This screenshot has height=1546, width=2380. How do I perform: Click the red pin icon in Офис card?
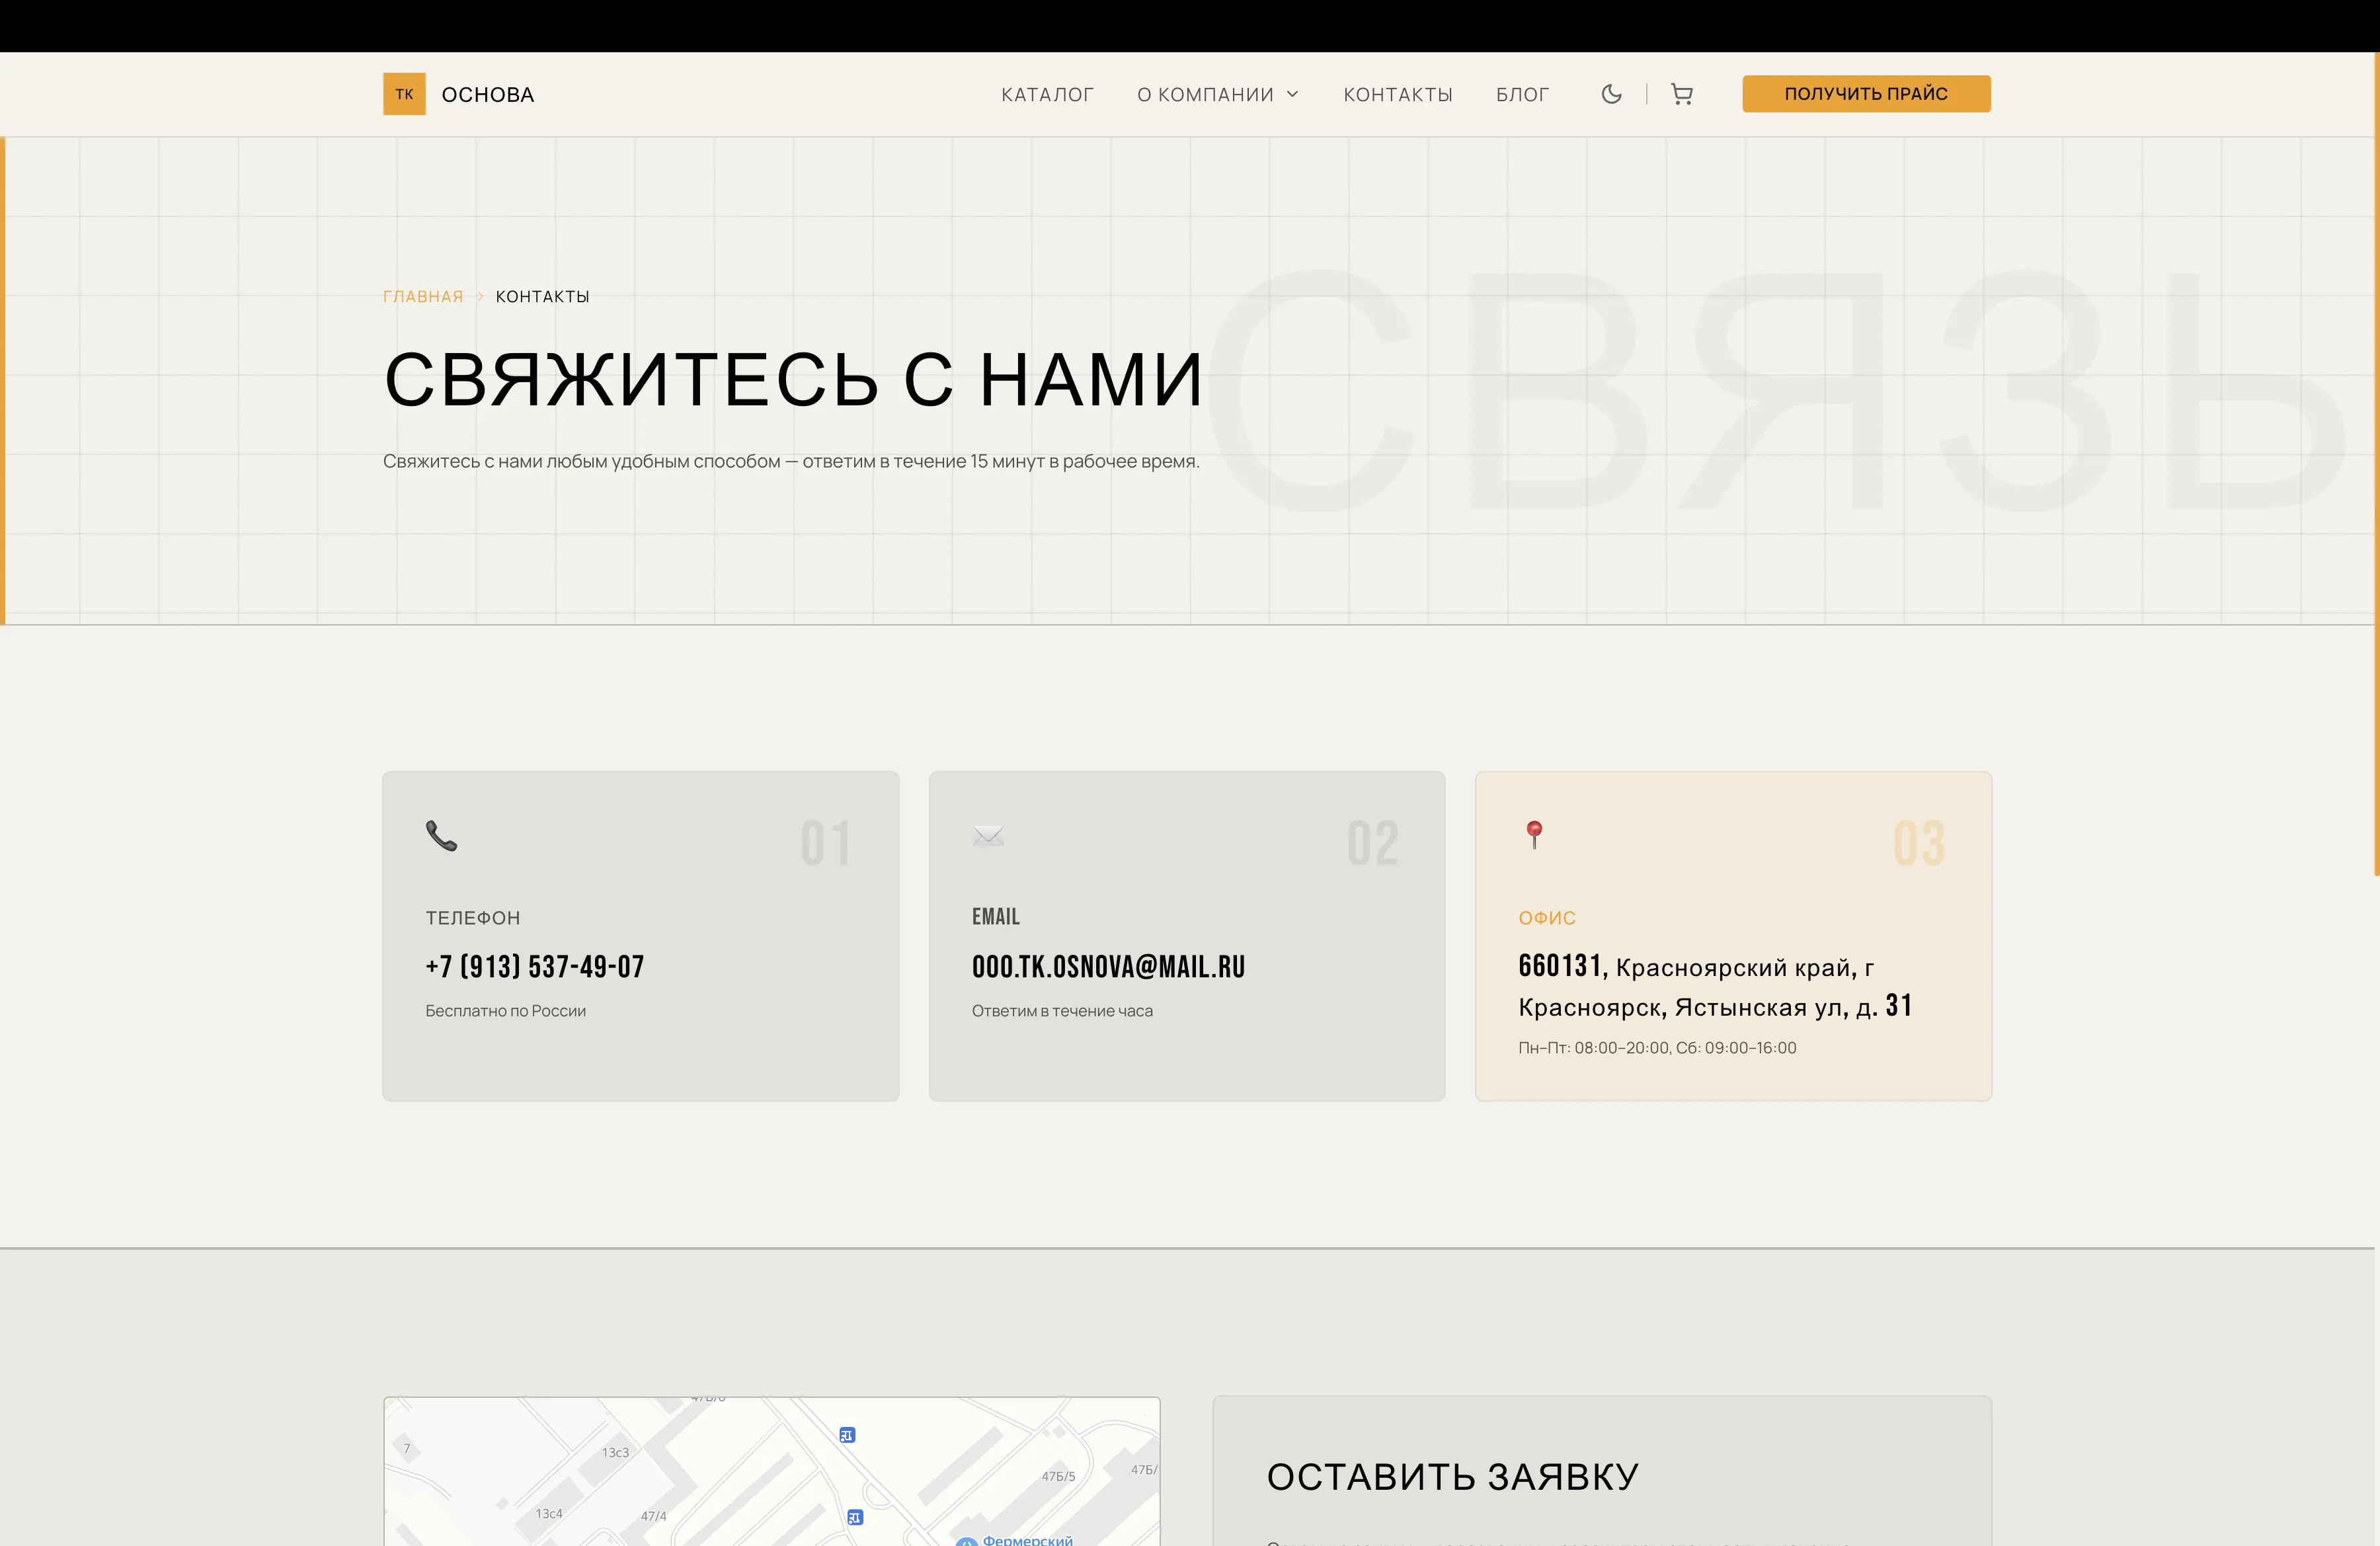pyautogui.click(x=1534, y=834)
